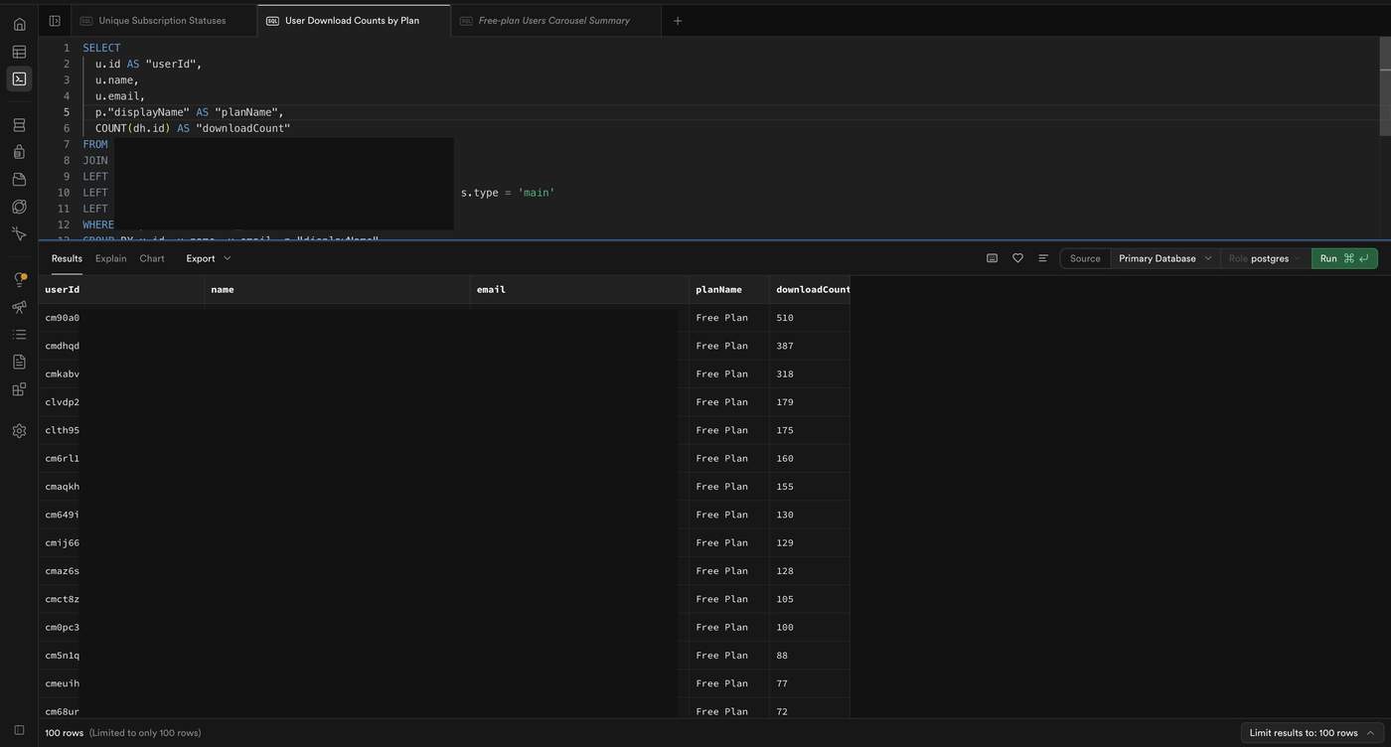Sort by the userId column header
This screenshot has height=747, width=1391.
[121, 289]
